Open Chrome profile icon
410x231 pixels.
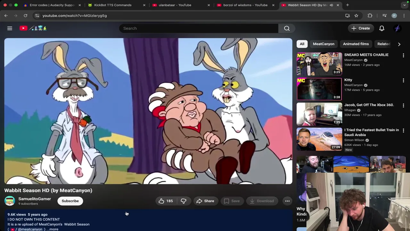(x=394, y=15)
